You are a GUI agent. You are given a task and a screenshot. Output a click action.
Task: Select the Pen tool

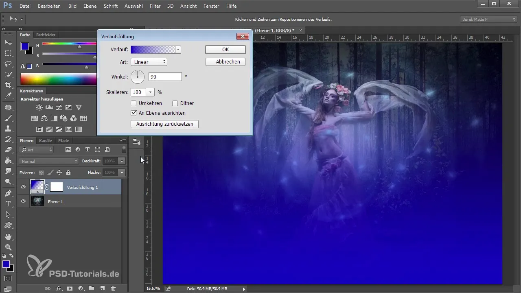8,193
